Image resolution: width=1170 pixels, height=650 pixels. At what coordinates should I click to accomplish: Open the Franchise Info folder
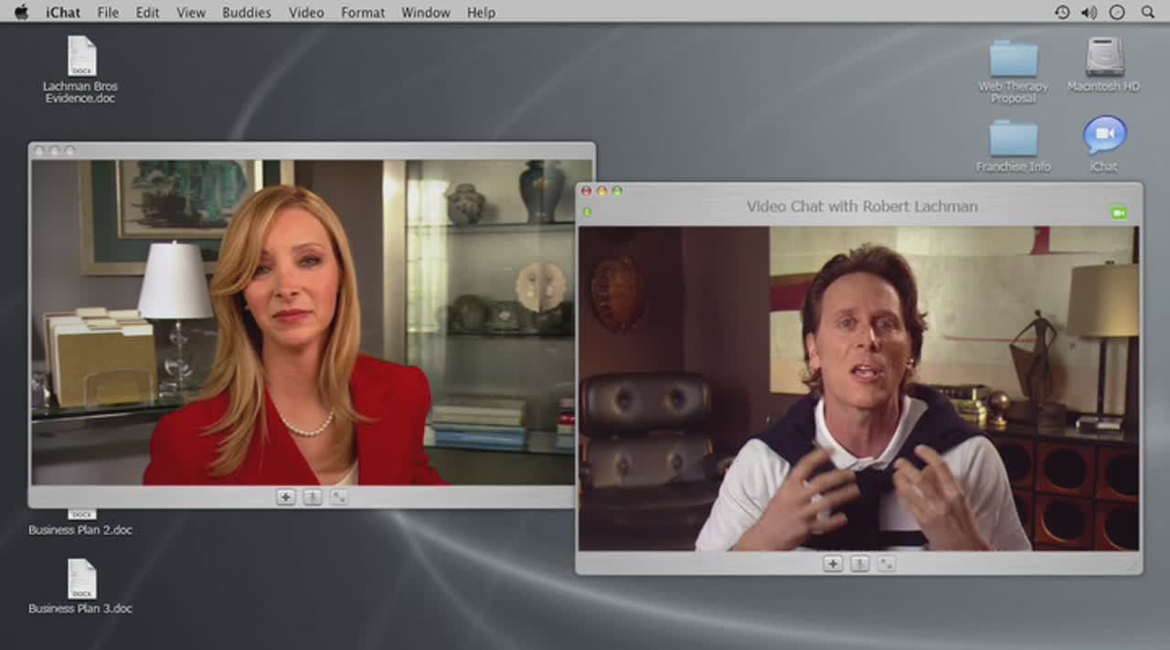[x=1013, y=139]
